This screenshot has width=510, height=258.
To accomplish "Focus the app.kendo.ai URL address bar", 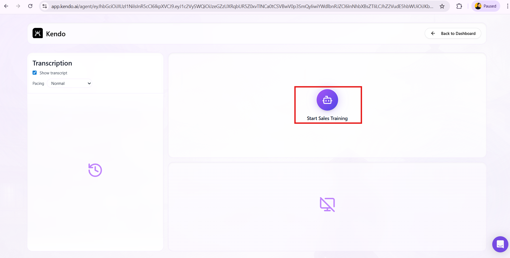I will [242, 6].
